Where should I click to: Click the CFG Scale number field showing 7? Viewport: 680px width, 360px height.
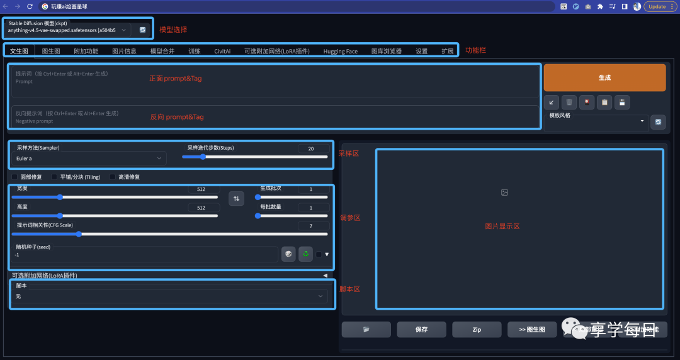313,226
